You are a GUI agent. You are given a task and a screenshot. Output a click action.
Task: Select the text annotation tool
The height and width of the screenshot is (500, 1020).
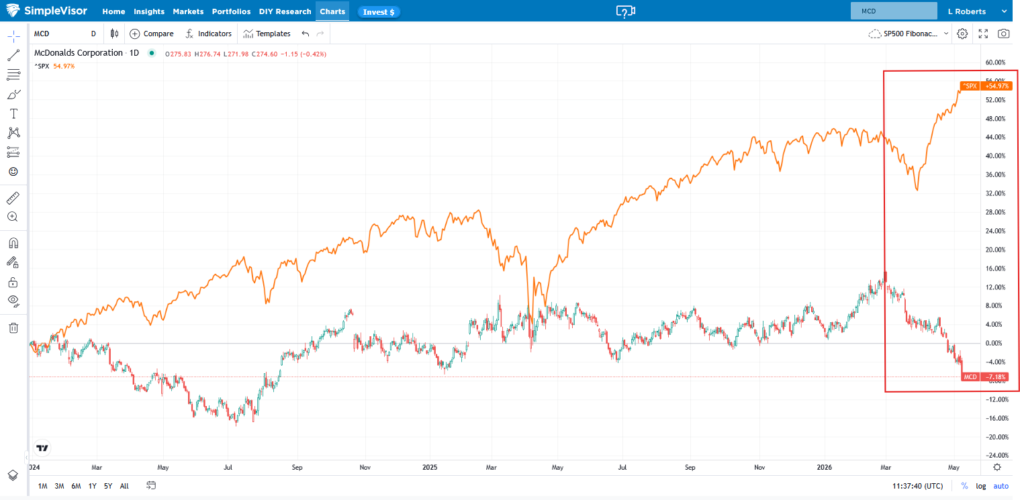tap(13, 113)
